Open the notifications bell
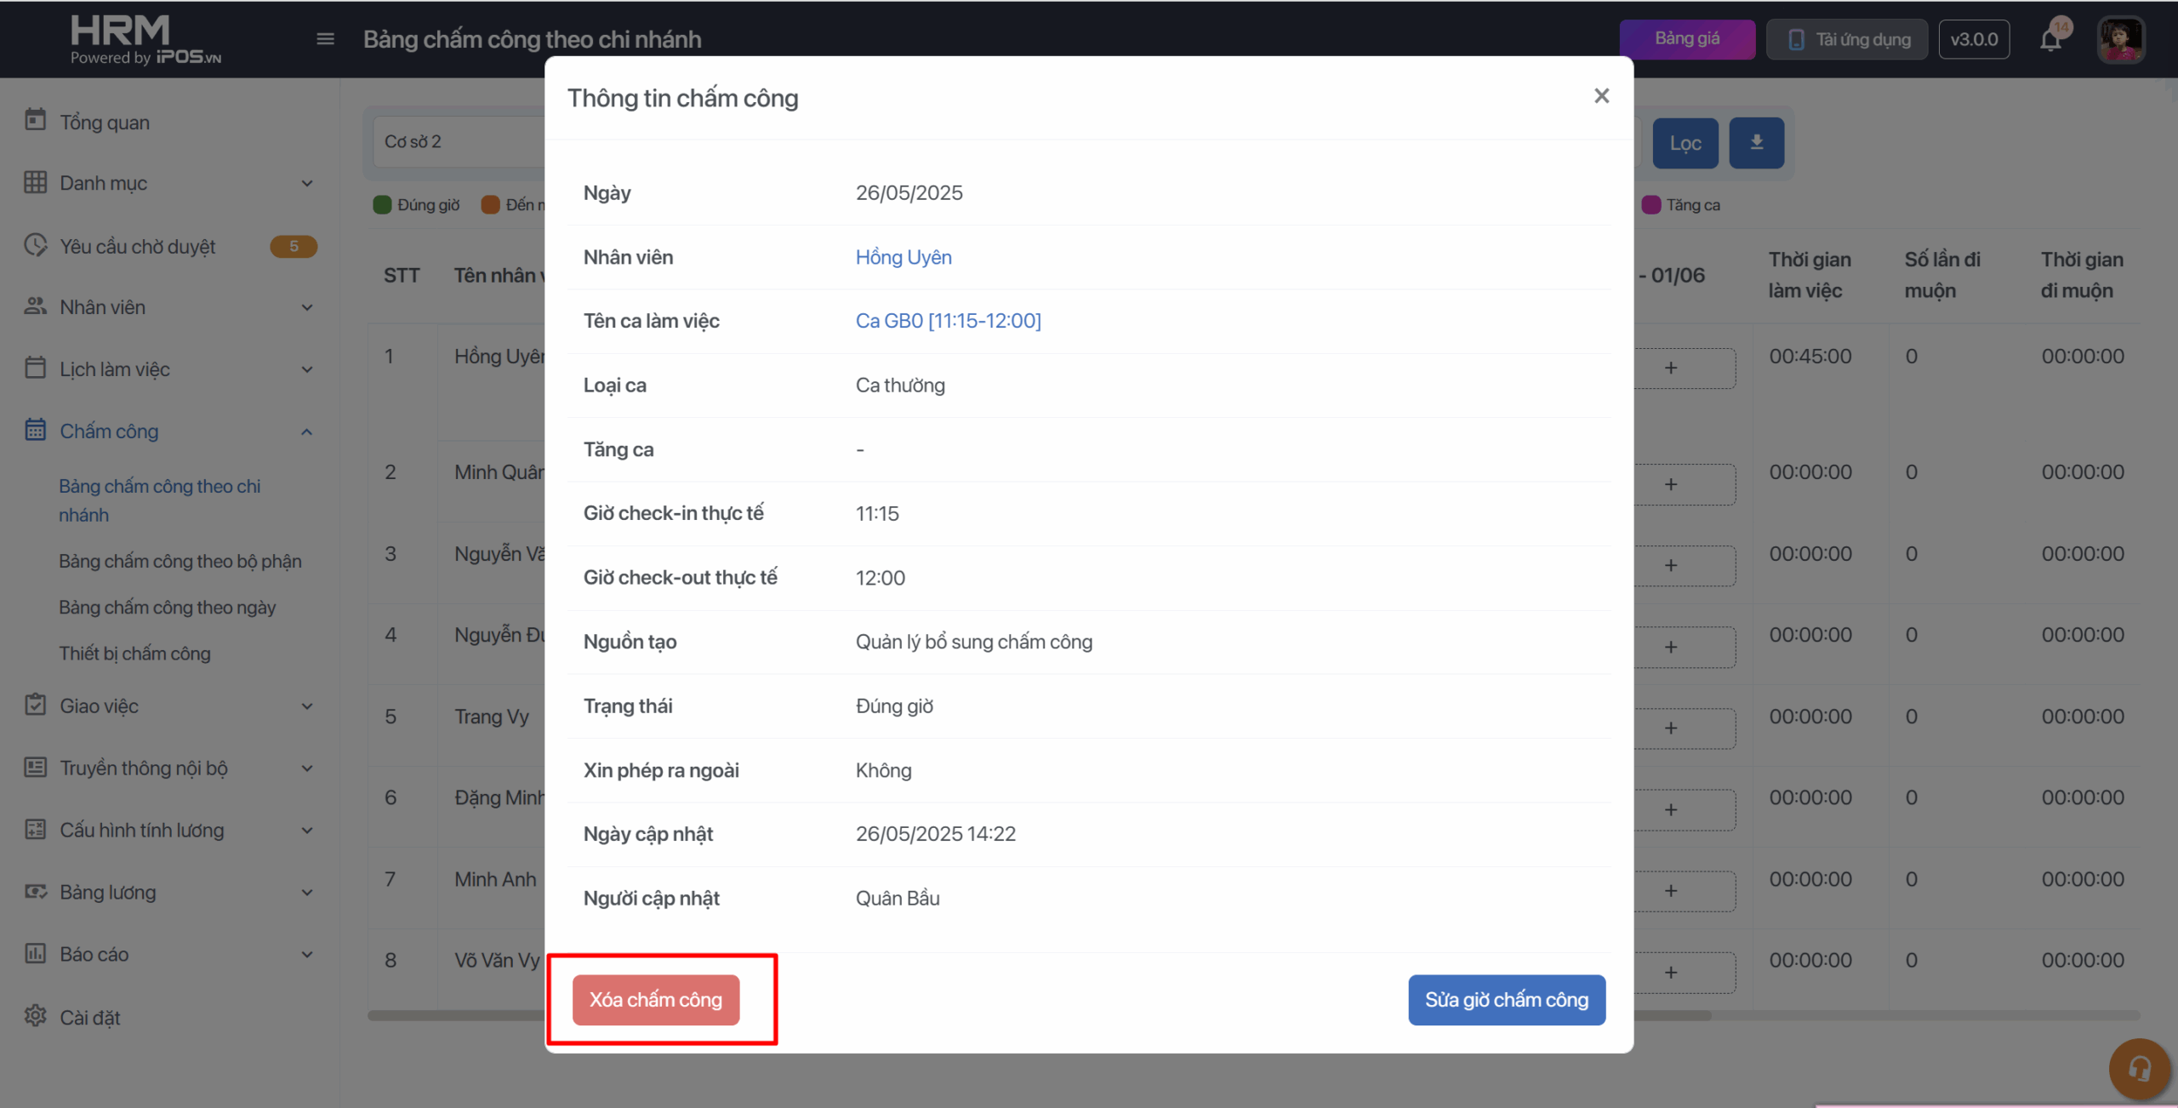 tap(2050, 40)
